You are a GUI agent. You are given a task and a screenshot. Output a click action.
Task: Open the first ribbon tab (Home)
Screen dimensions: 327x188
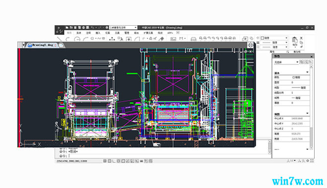click(69, 33)
